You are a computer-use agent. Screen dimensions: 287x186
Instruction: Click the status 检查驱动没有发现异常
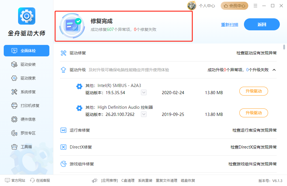(256, 53)
